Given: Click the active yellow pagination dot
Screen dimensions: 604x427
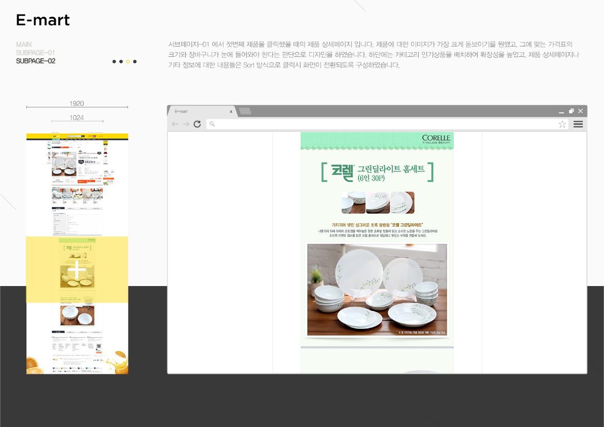Looking at the screenshot, I should coord(128,61).
